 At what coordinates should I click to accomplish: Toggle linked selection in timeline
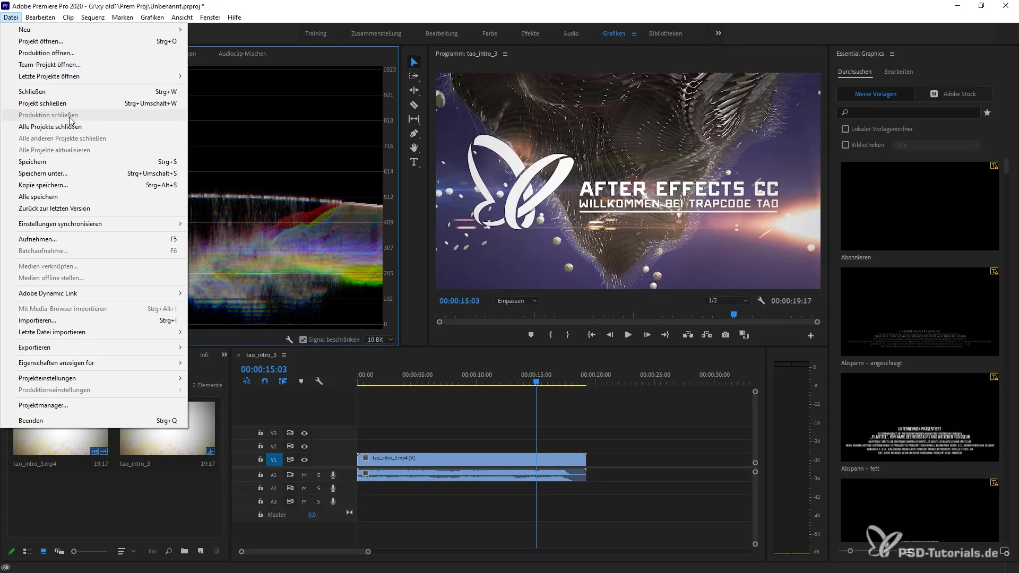click(x=283, y=381)
